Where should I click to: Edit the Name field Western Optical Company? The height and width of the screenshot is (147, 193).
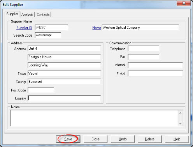pos(140,28)
